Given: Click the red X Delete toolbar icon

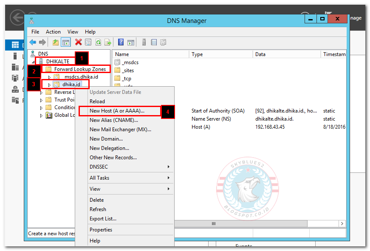Looking at the screenshot, I should [78, 42].
